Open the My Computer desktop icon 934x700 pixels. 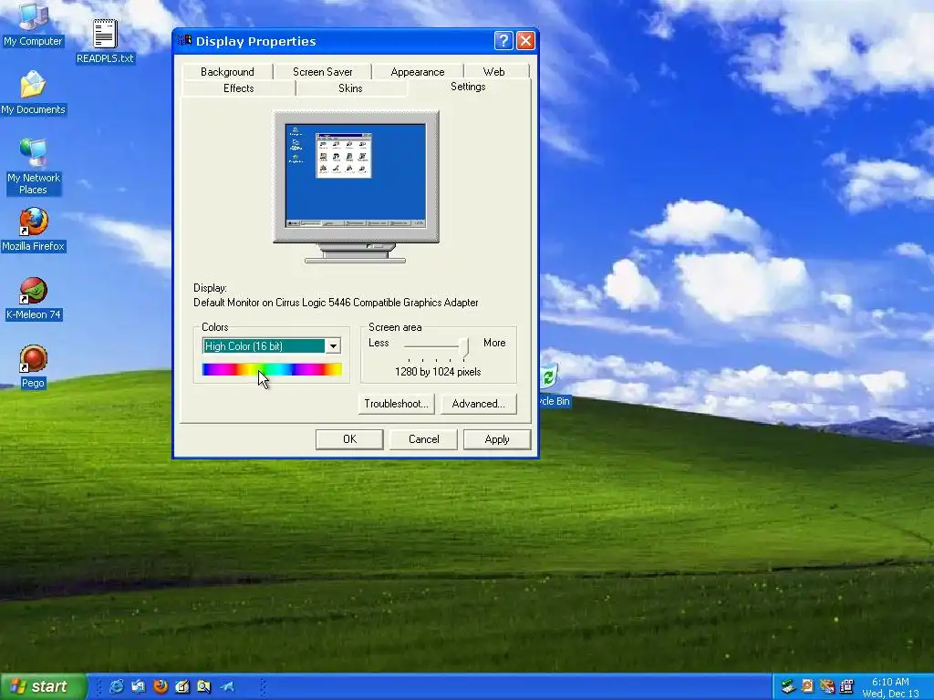pos(33,24)
